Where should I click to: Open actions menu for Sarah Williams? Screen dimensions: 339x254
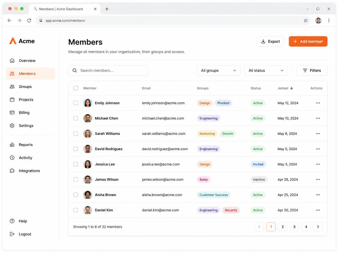click(318, 134)
